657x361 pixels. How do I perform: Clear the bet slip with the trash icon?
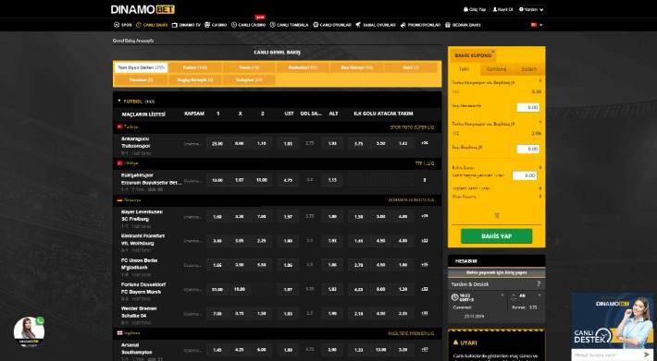[x=497, y=216]
